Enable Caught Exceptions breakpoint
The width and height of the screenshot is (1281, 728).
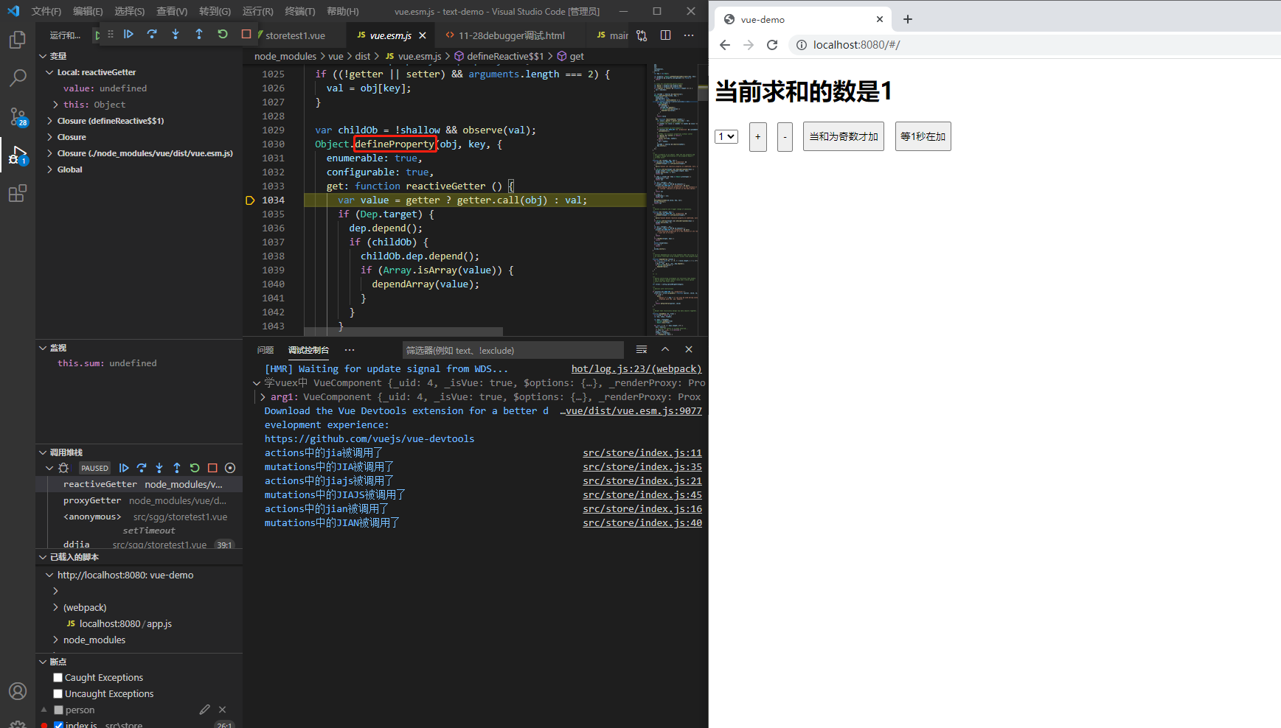coord(58,677)
